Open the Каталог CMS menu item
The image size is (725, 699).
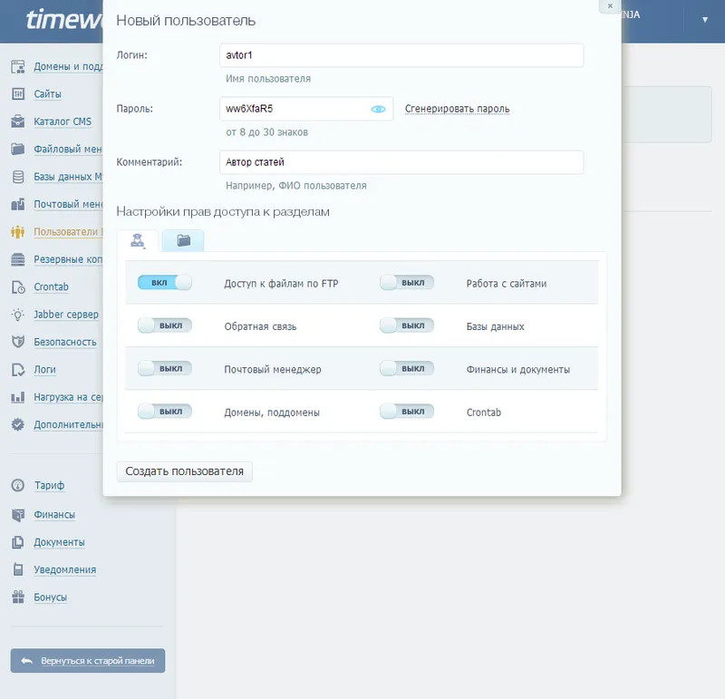pos(63,121)
